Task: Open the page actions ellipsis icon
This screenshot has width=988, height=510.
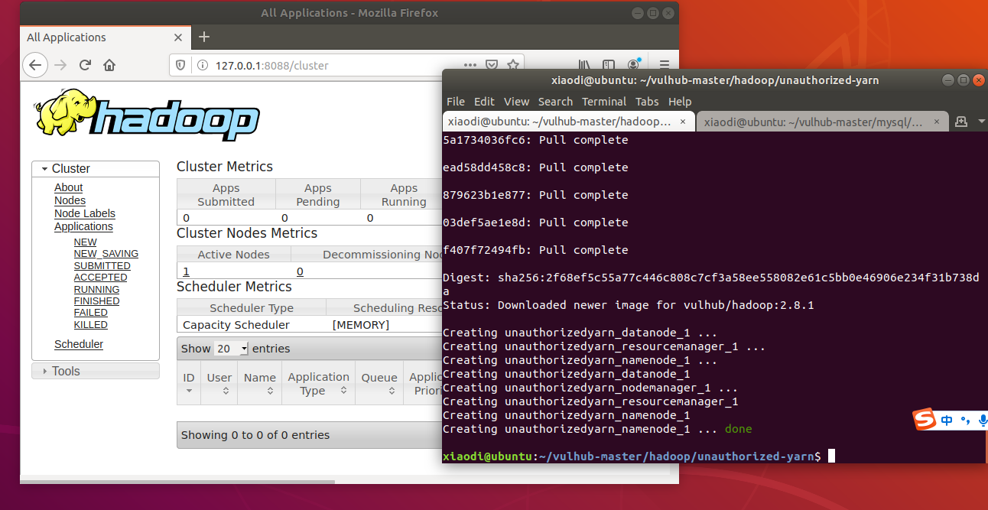Action: coord(470,65)
